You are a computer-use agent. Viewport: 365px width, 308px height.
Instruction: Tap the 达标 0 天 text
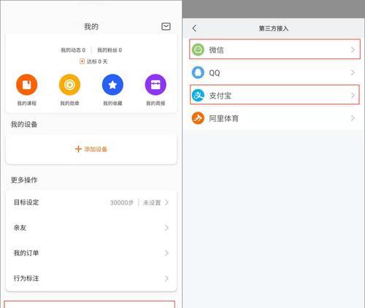(97, 61)
